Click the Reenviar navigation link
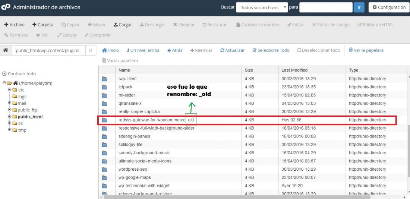The image size is (410, 199). (201, 50)
